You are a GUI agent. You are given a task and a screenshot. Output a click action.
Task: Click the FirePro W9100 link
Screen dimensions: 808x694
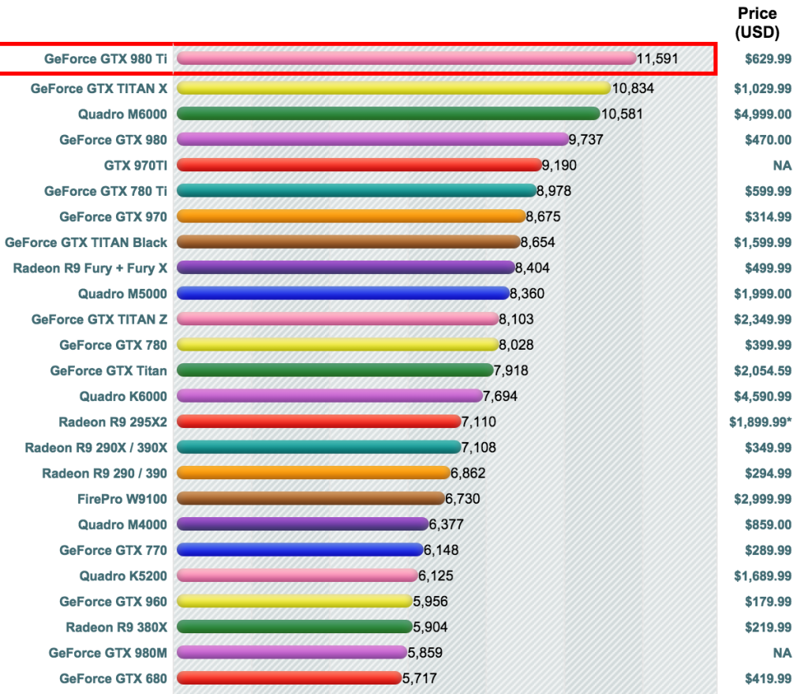click(x=122, y=499)
